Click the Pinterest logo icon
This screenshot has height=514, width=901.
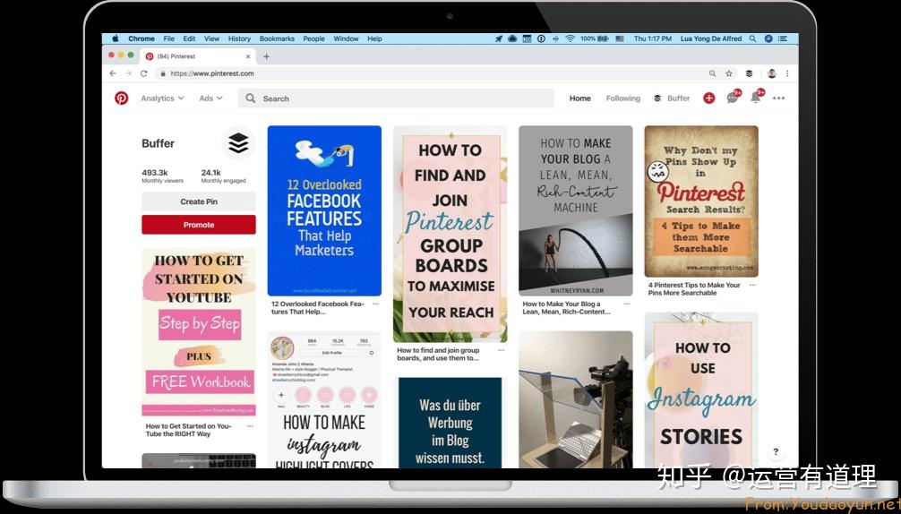click(x=121, y=99)
